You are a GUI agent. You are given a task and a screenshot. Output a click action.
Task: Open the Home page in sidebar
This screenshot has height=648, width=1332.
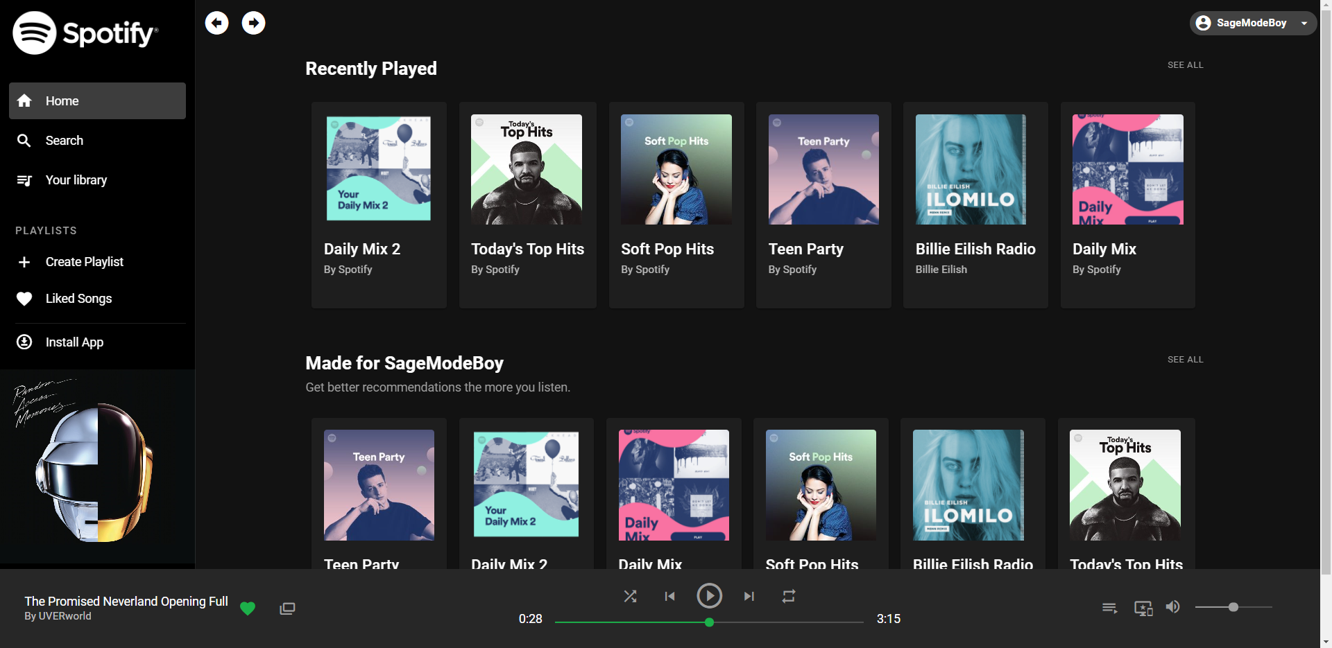[97, 100]
